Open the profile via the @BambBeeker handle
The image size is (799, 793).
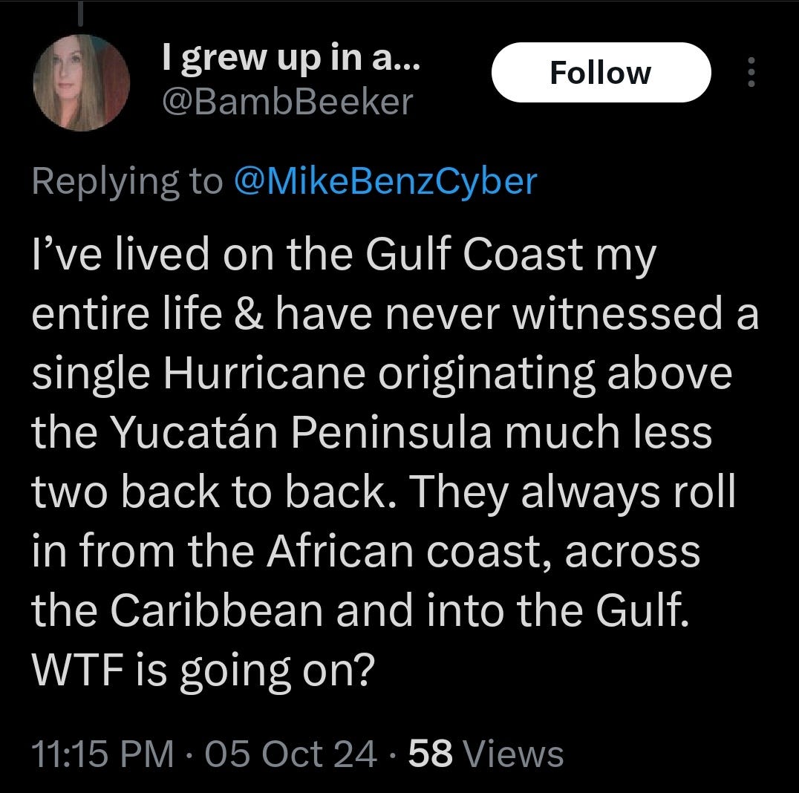click(287, 102)
